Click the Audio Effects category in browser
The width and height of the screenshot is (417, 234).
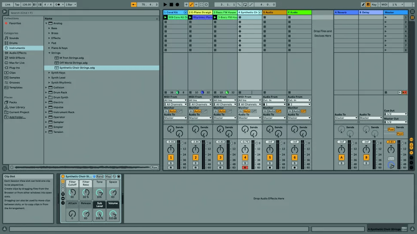(x=18, y=53)
